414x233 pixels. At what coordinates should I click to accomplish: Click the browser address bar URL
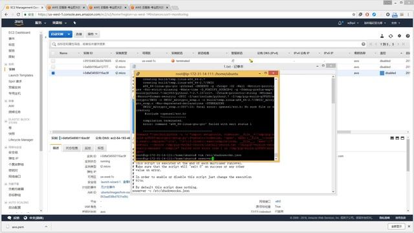[113, 14]
